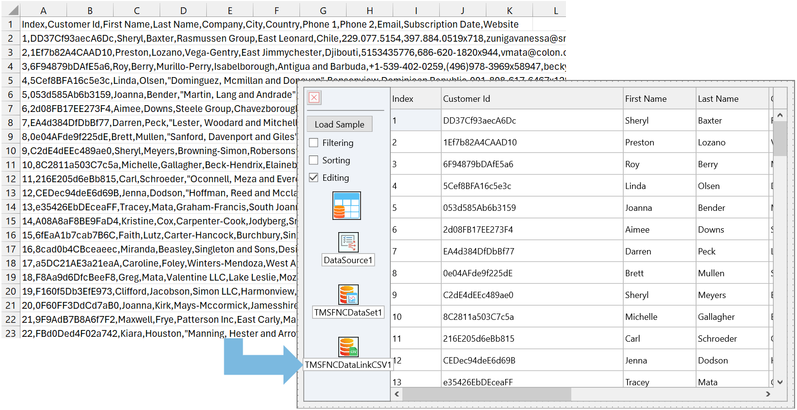Image resolution: width=797 pixels, height=410 pixels.
Task: Select the data grid component icon
Action: tap(347, 205)
